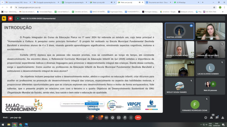The height and width of the screenshot is (127, 227).
Task: Click the present screen icon
Action: pyautogui.click(x=119, y=117)
